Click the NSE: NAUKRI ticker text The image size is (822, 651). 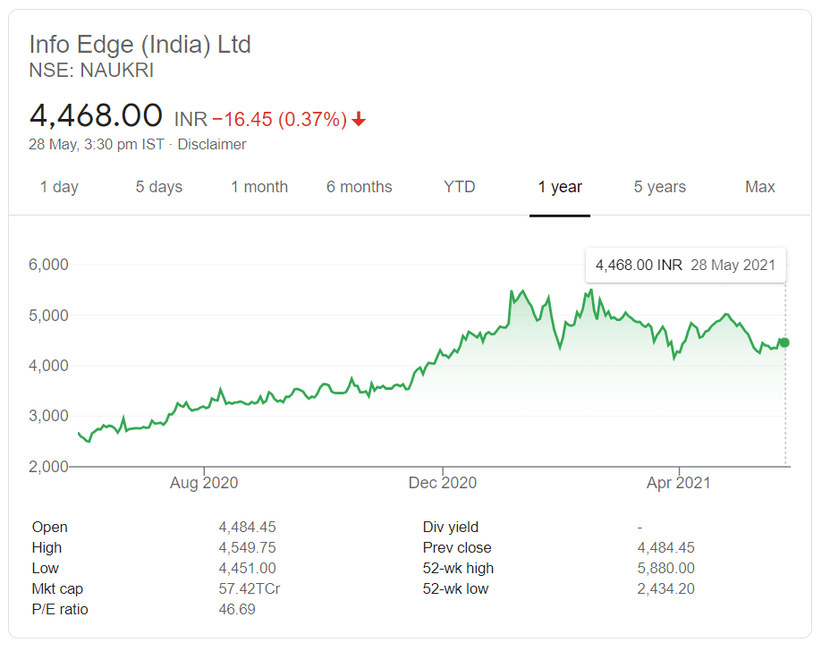[91, 71]
